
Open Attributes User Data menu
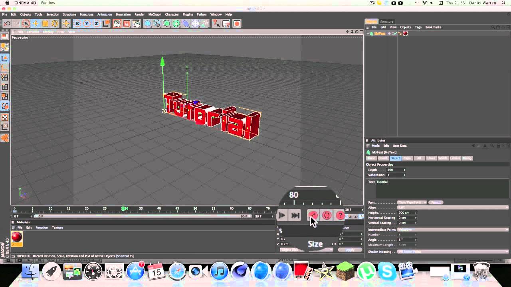tap(400, 146)
